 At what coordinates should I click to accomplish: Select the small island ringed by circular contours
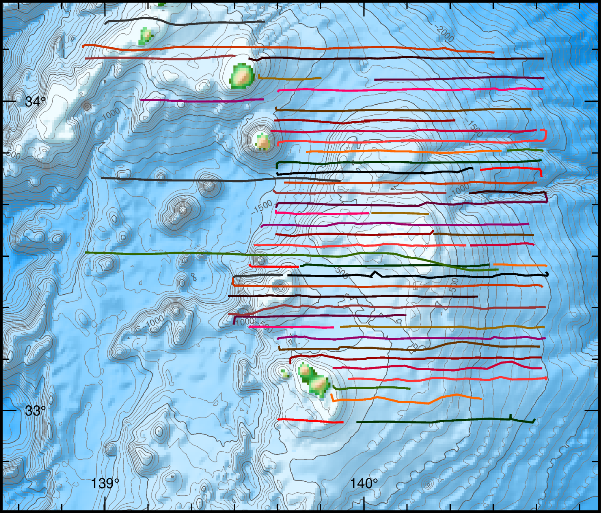(263, 141)
